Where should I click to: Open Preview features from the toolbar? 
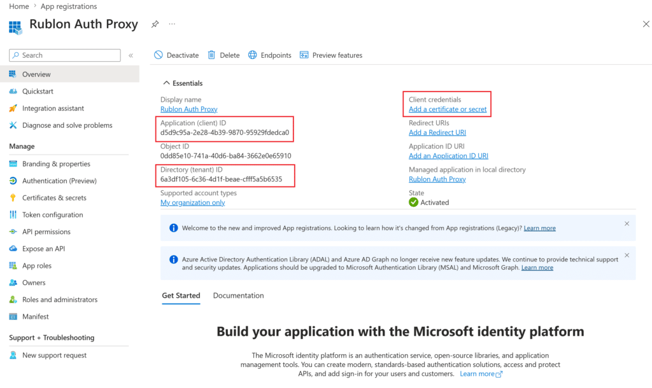click(331, 55)
